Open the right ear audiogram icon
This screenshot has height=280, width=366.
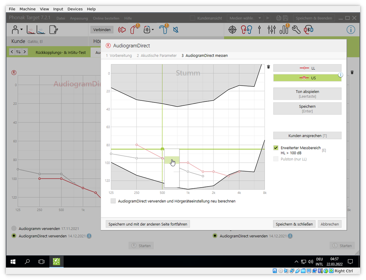point(31,30)
